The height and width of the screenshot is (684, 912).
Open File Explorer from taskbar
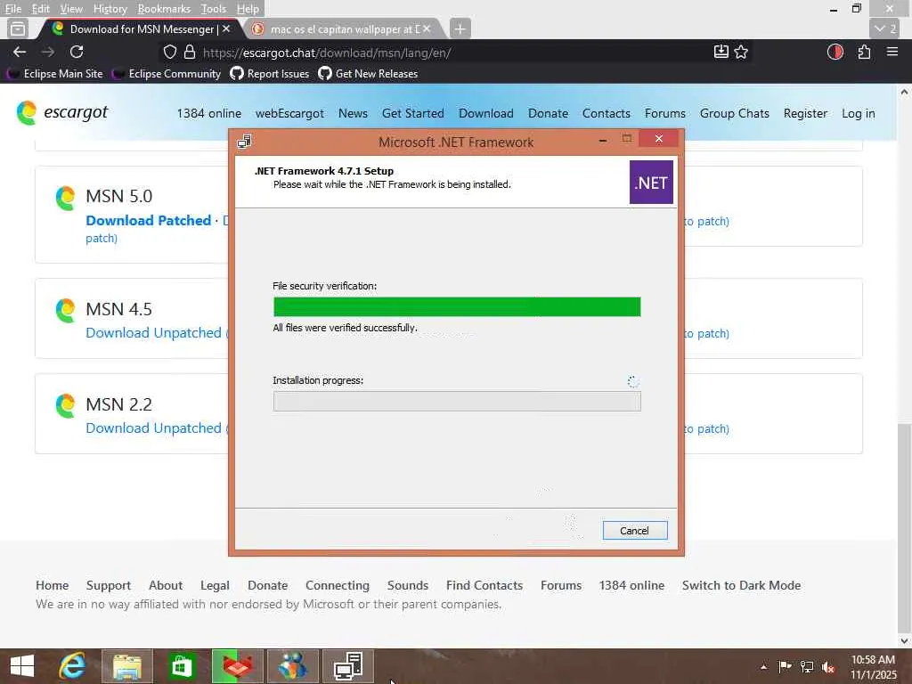(x=127, y=666)
